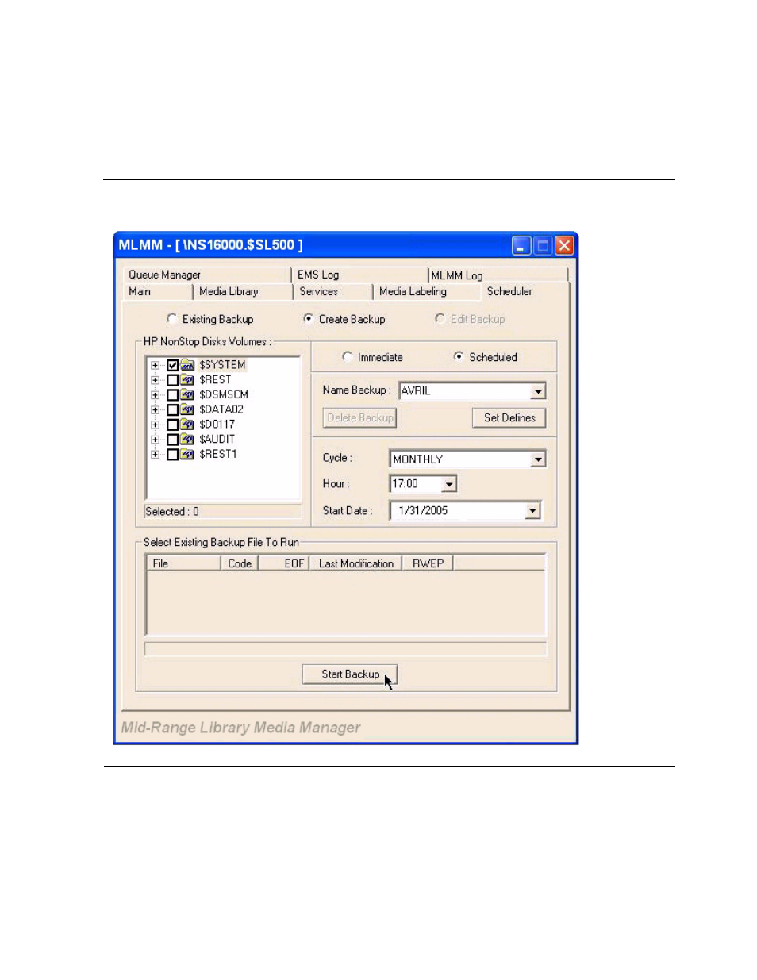Sort by the RWEP column header
757x980 pixels.
tap(428, 563)
